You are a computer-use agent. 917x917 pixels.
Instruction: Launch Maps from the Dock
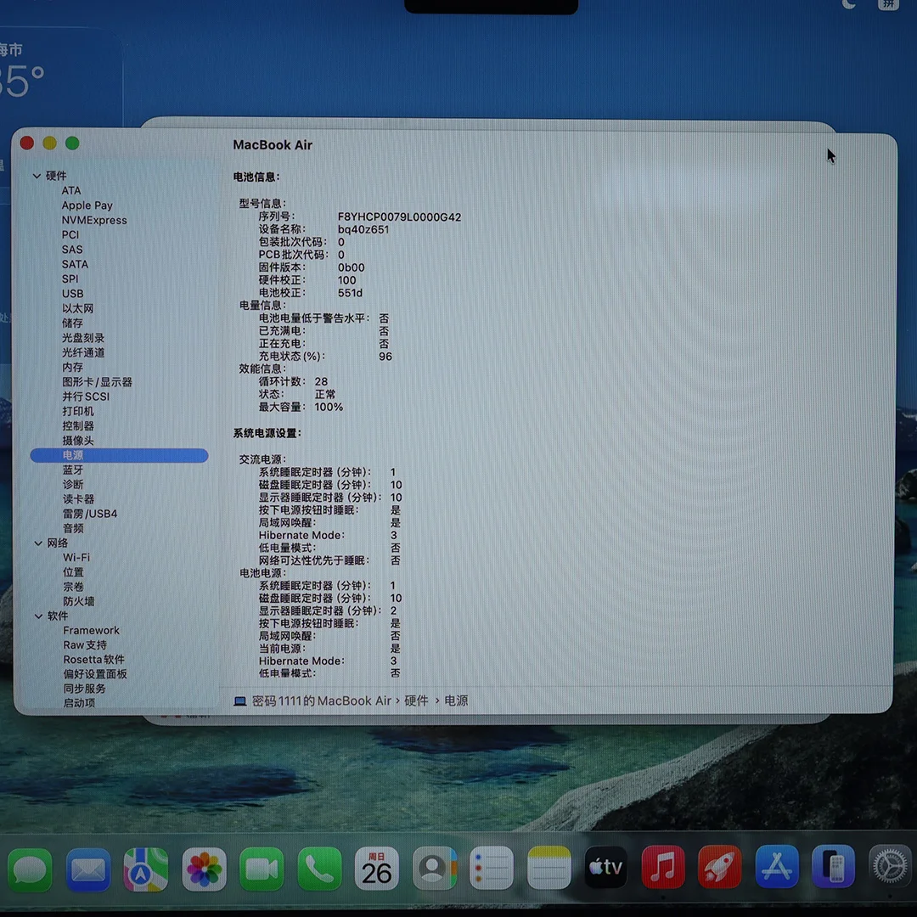click(146, 869)
